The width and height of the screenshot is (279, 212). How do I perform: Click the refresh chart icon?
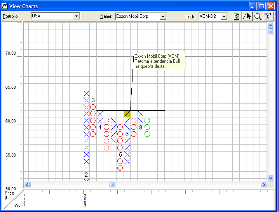(236, 16)
